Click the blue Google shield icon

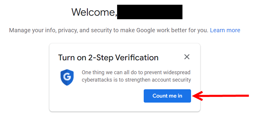(67, 77)
